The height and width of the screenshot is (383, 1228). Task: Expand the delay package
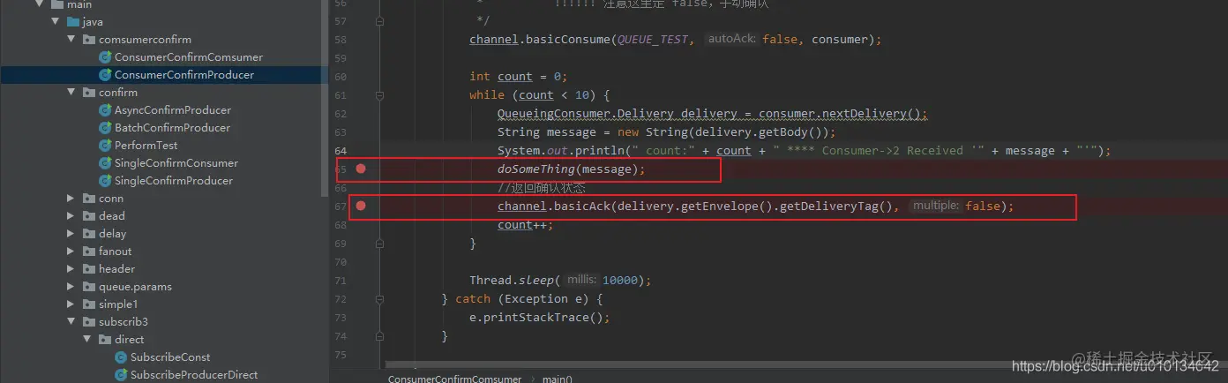[x=71, y=234]
